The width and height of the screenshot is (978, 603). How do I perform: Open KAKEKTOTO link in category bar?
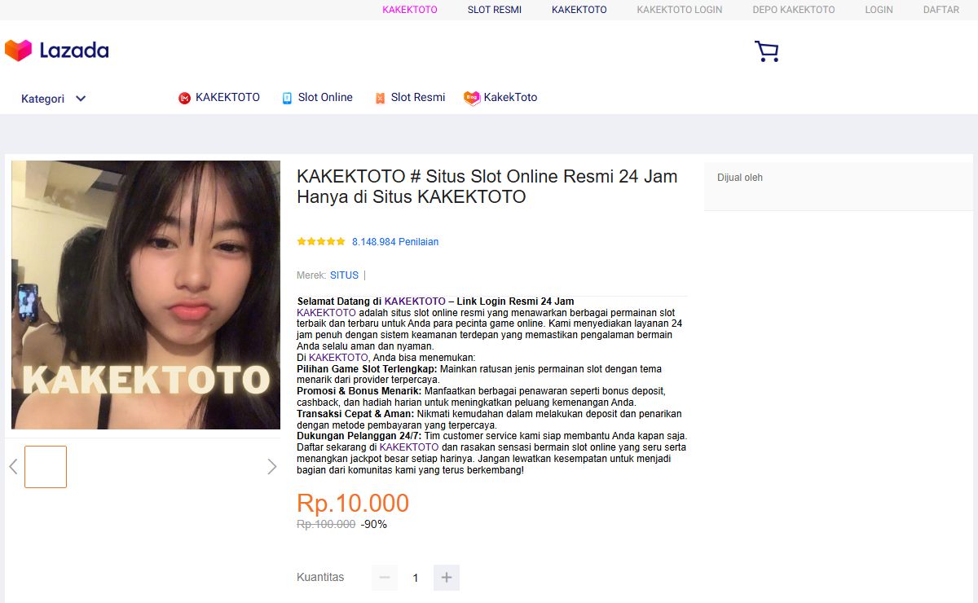227,97
